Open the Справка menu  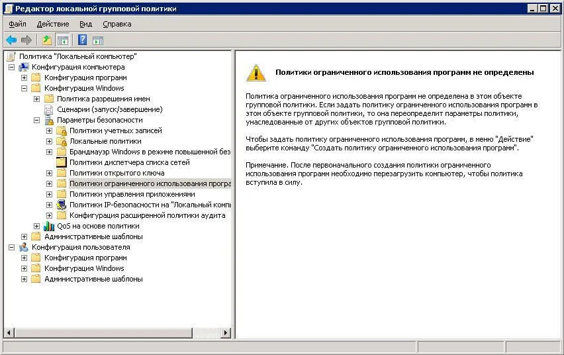pyautogui.click(x=117, y=24)
